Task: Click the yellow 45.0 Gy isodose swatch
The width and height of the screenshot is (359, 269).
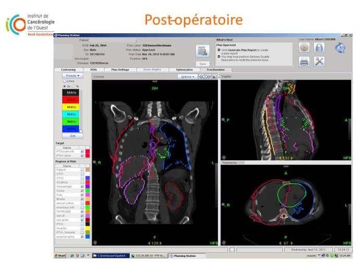Action: click(71, 107)
